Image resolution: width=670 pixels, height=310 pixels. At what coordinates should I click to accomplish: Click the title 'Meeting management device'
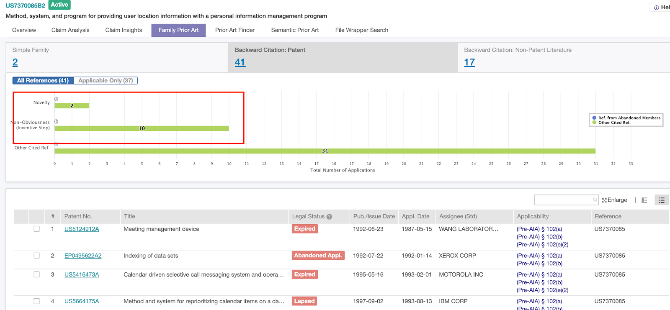coord(161,229)
